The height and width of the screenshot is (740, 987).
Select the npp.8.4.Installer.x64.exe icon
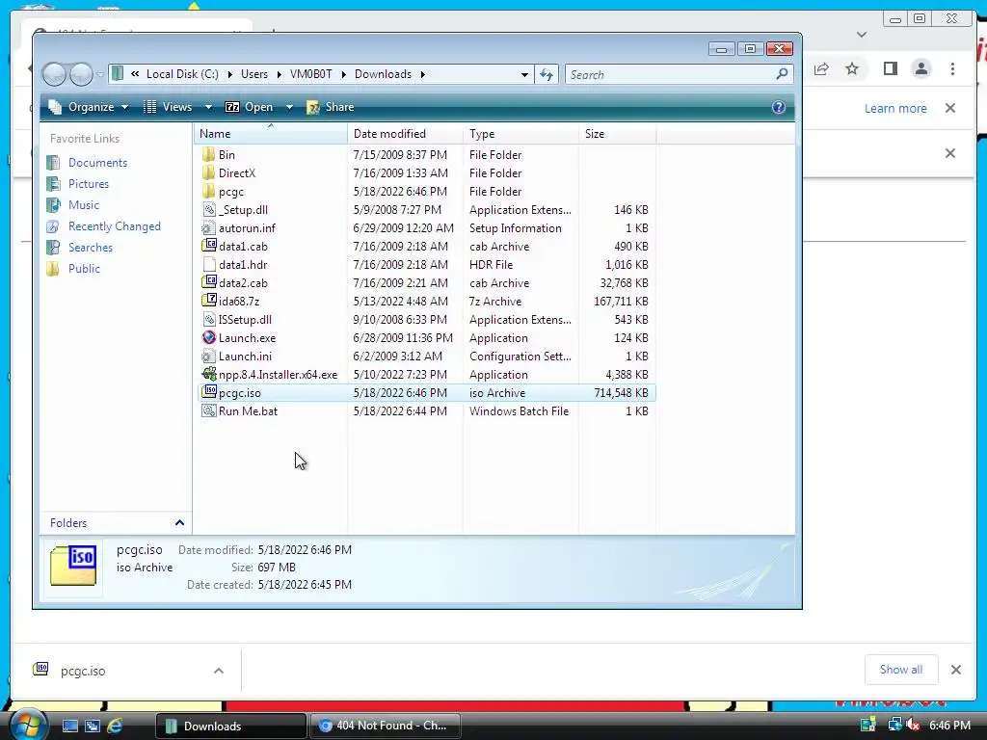pos(208,375)
